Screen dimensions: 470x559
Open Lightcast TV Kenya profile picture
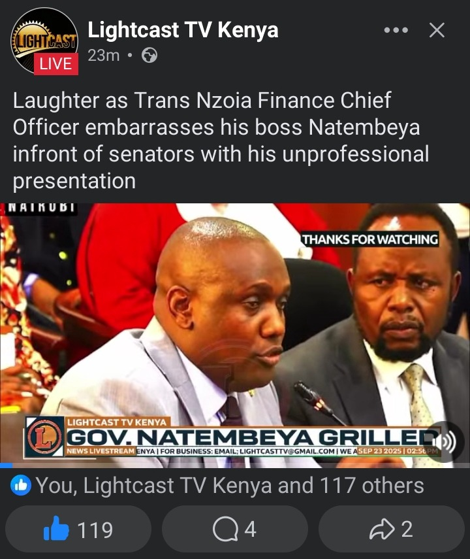click(44, 41)
